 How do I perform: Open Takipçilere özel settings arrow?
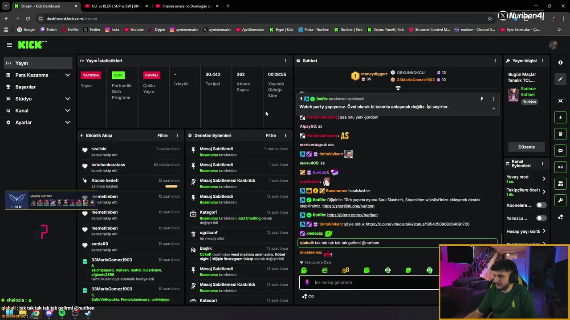pos(544,192)
